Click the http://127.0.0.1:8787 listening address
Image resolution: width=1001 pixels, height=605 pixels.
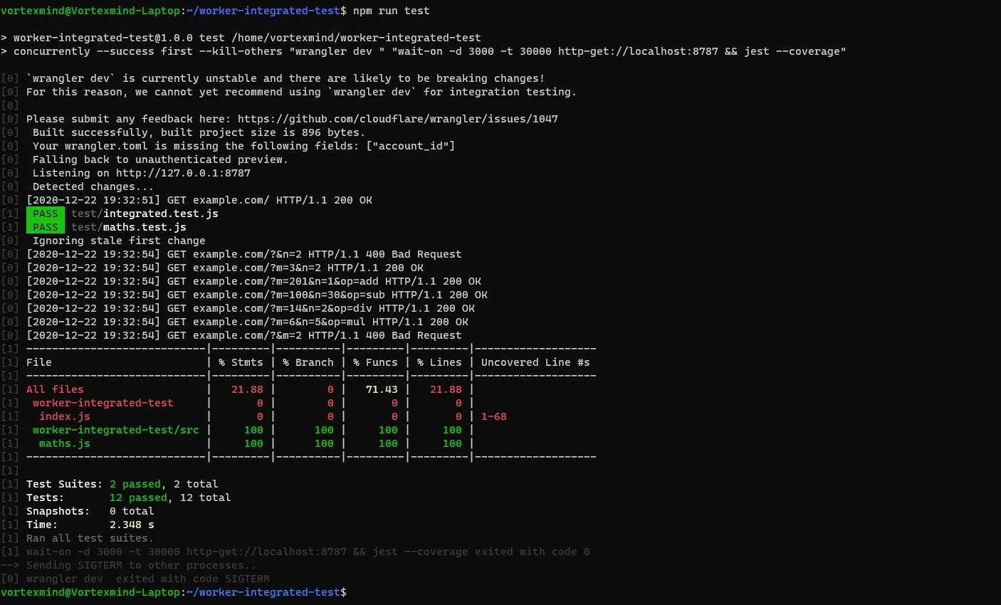click(184, 173)
